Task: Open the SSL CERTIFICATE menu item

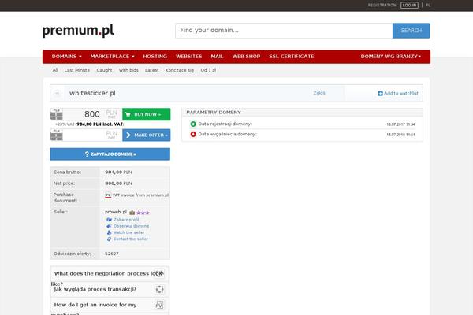Action: tap(292, 57)
